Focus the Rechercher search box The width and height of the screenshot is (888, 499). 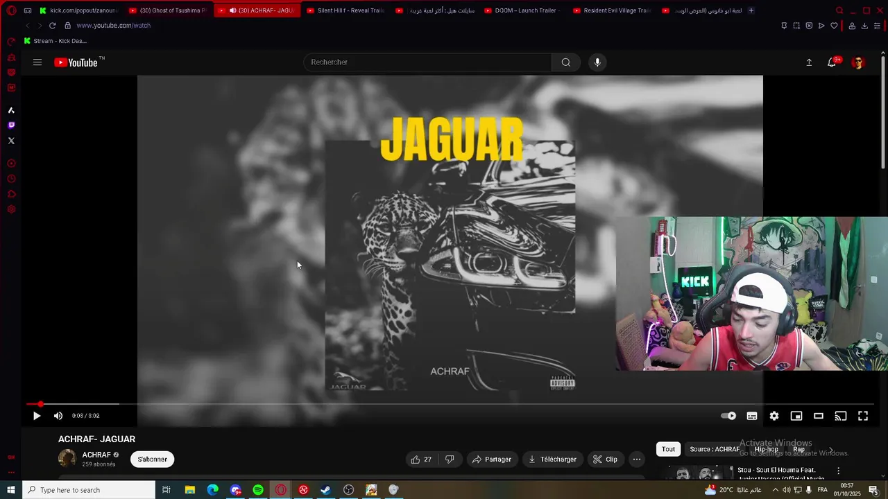pos(427,62)
